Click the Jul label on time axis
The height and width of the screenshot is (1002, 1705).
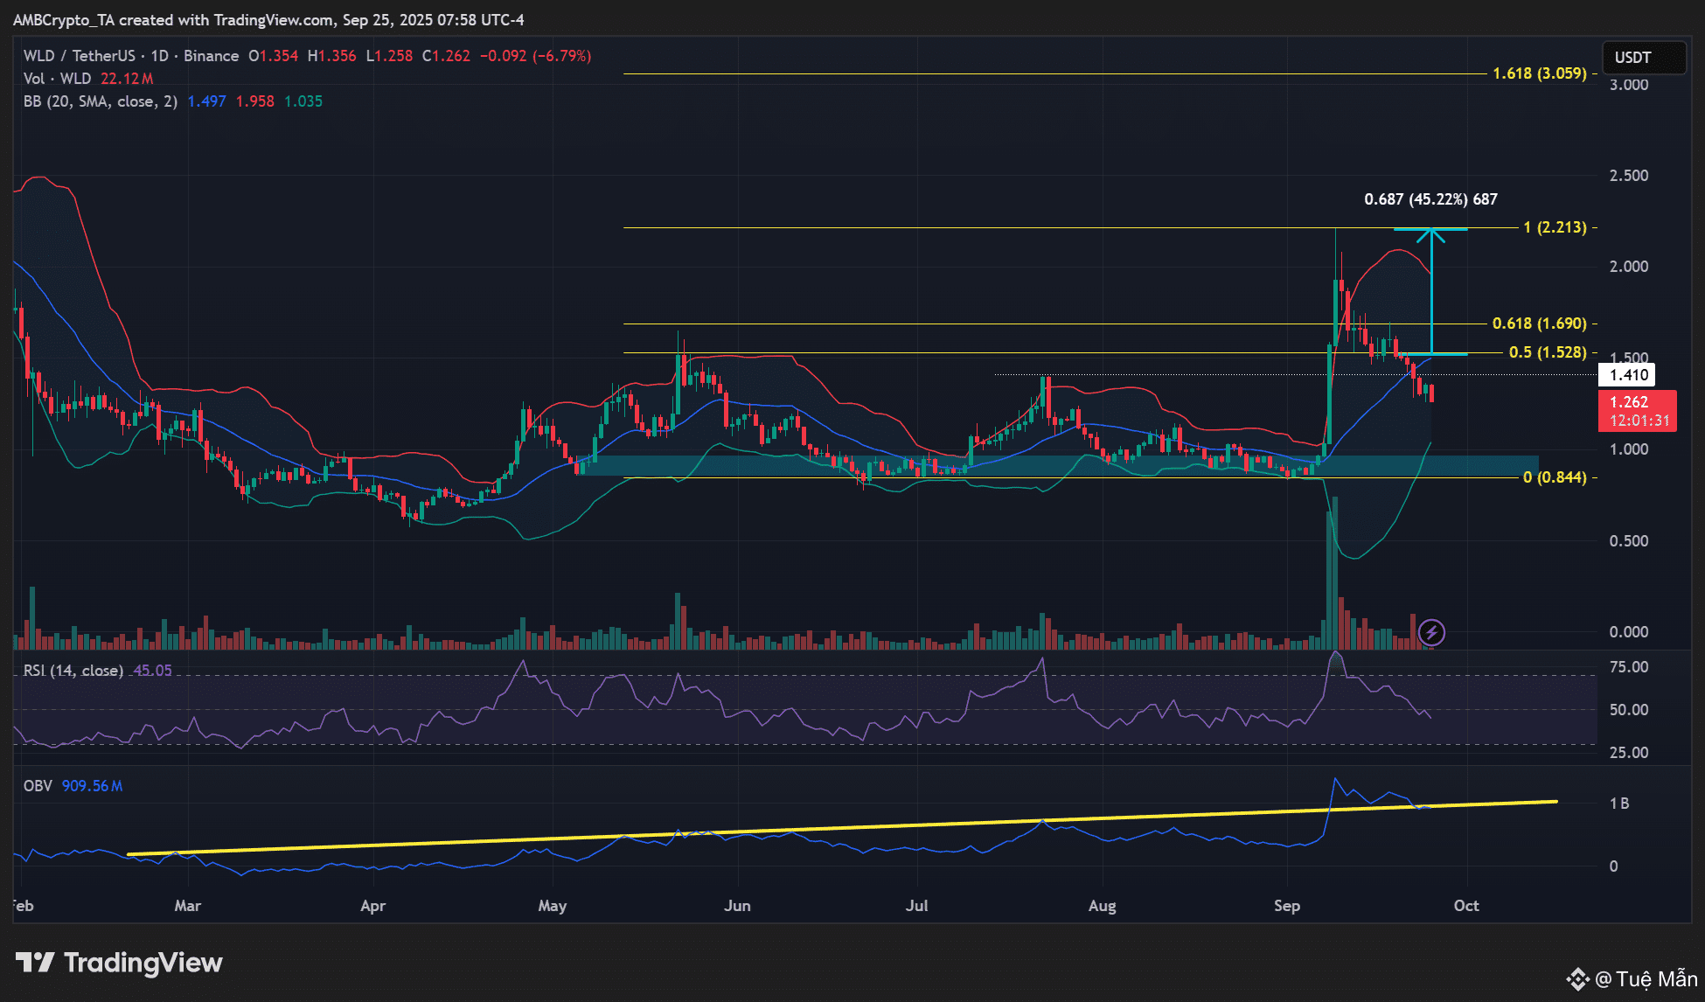(916, 906)
